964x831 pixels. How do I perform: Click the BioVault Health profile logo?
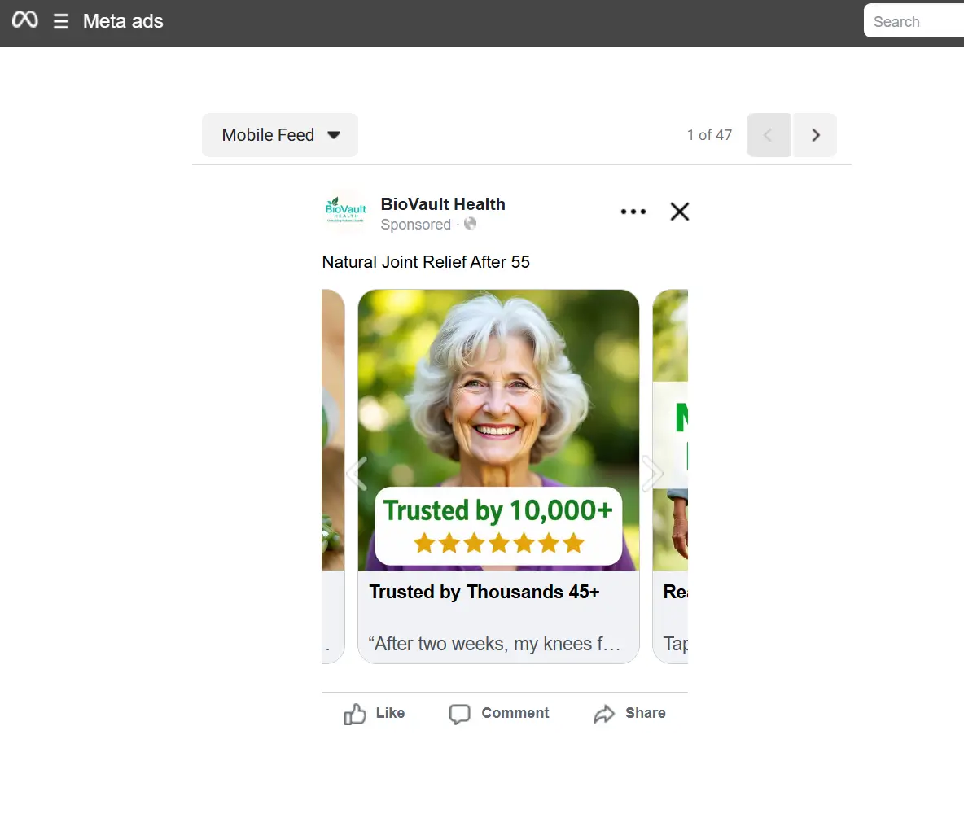coord(345,211)
